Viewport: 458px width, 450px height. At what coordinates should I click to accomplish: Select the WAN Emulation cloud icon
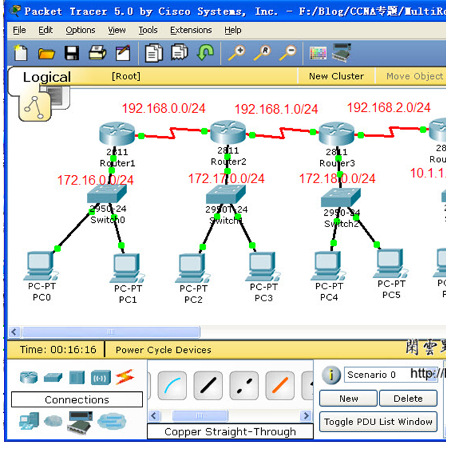coord(53,421)
